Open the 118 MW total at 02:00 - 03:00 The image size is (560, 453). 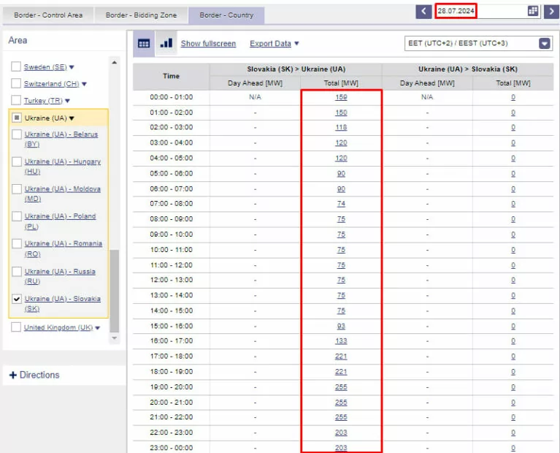pyautogui.click(x=341, y=127)
